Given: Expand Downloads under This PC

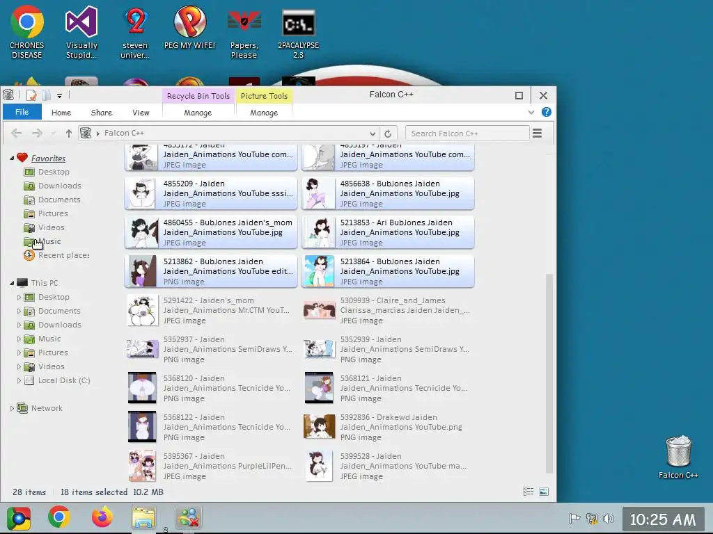Looking at the screenshot, I should pyautogui.click(x=19, y=325).
